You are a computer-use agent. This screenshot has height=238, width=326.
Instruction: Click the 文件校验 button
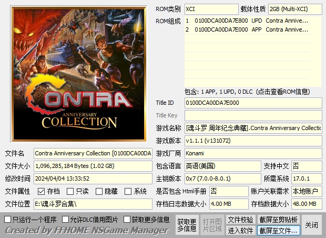(240, 220)
